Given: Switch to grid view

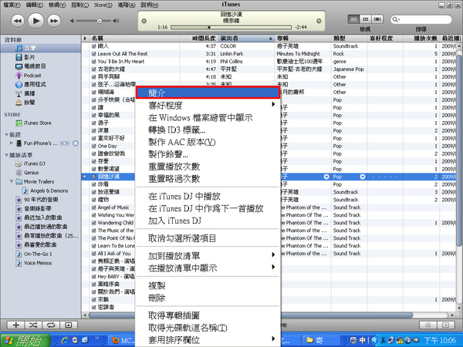Looking at the screenshot, I should [365, 19].
